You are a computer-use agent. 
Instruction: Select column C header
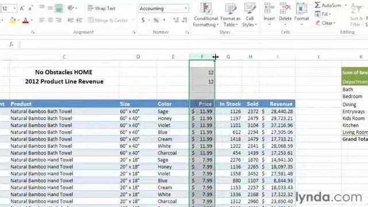[64, 57]
